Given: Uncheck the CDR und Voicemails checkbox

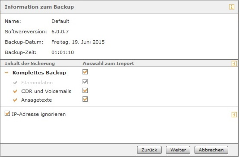Looking at the screenshot, I should tap(85, 91).
